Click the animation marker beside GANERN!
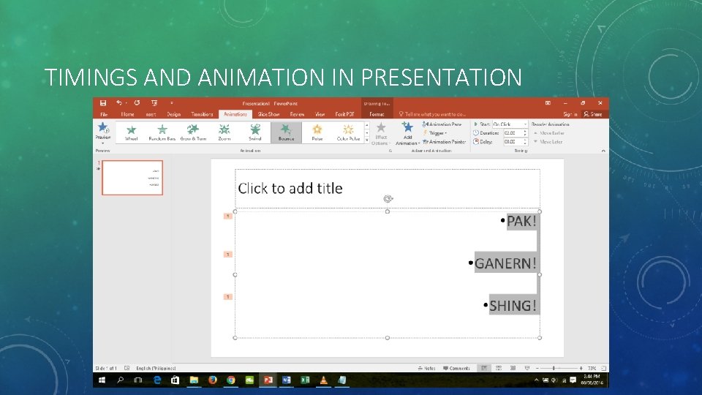This screenshot has width=702, height=395. (228, 255)
